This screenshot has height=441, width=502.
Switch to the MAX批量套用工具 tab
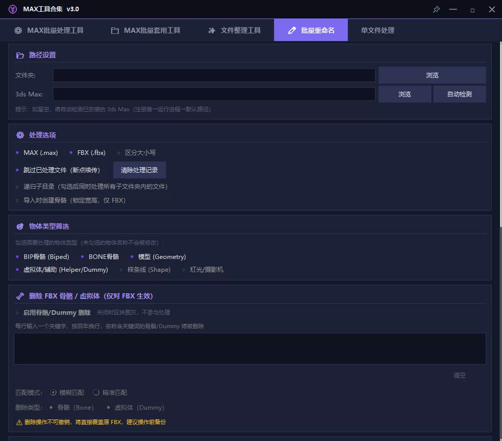coord(145,30)
